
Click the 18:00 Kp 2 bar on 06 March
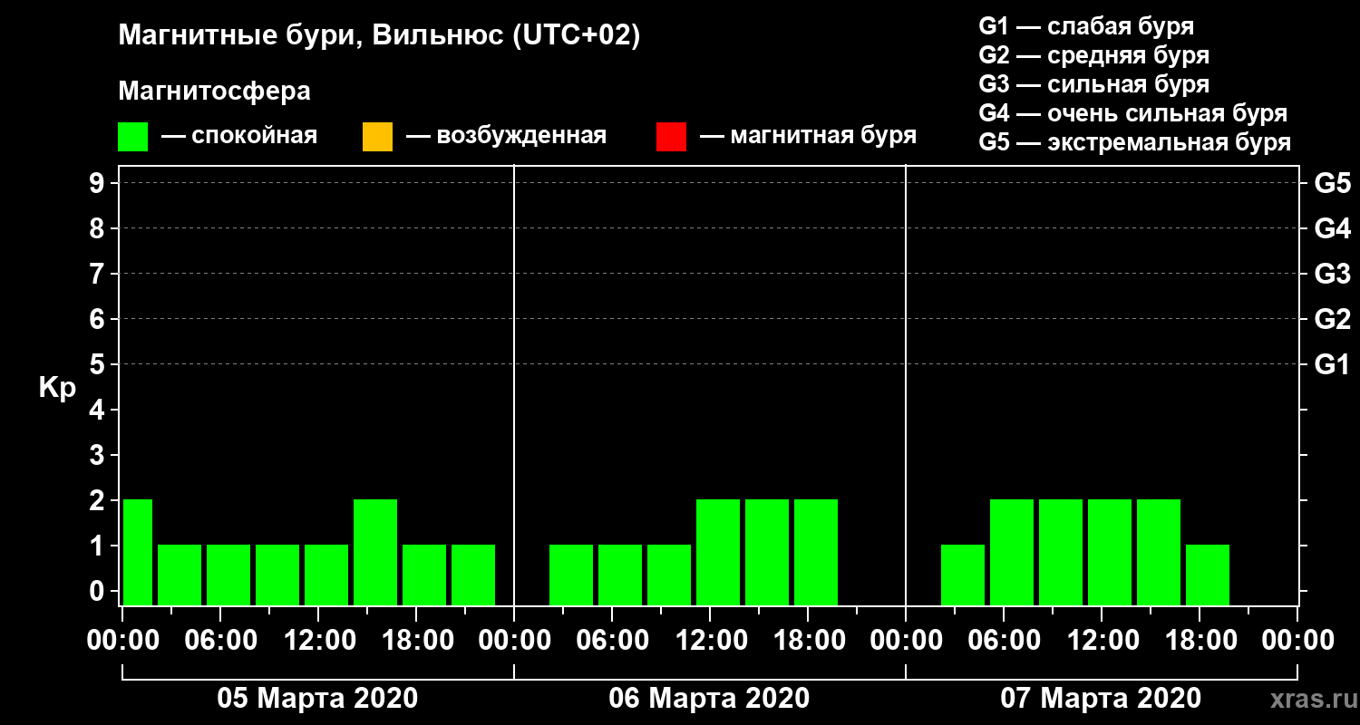pos(816,552)
